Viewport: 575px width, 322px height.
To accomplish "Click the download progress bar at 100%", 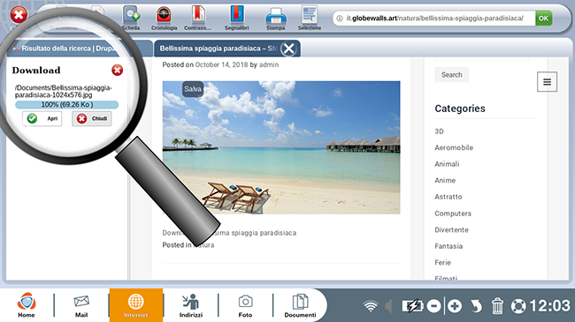I will pos(66,105).
